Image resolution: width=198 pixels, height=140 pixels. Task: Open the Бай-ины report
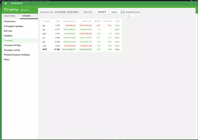click(x=8, y=31)
